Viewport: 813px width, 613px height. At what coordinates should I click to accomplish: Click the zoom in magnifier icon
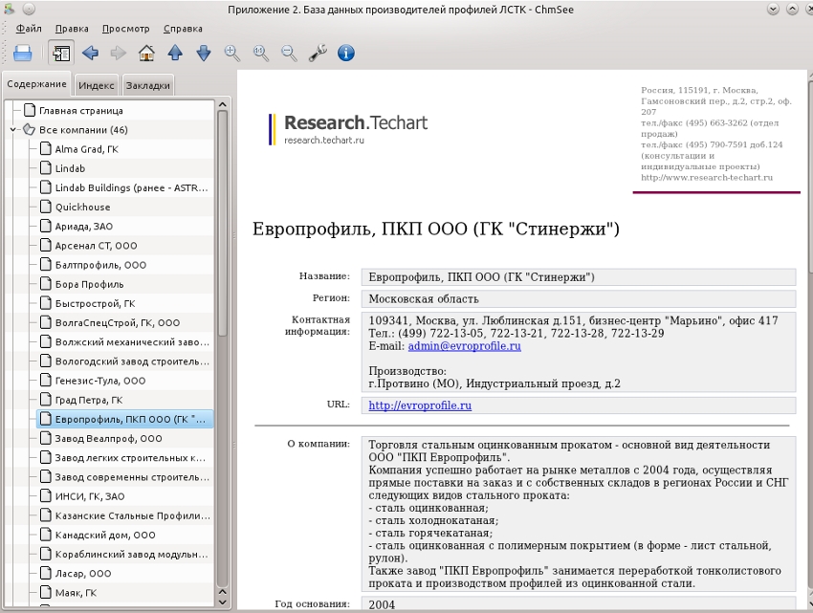(x=232, y=53)
